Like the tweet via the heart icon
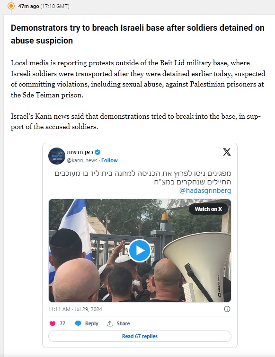Viewport: 275px width, 357px height. pos(53,323)
